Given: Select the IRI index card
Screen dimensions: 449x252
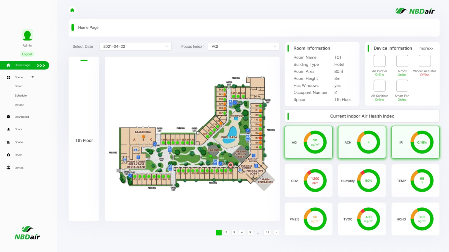Looking at the screenshot, I should [415, 142].
